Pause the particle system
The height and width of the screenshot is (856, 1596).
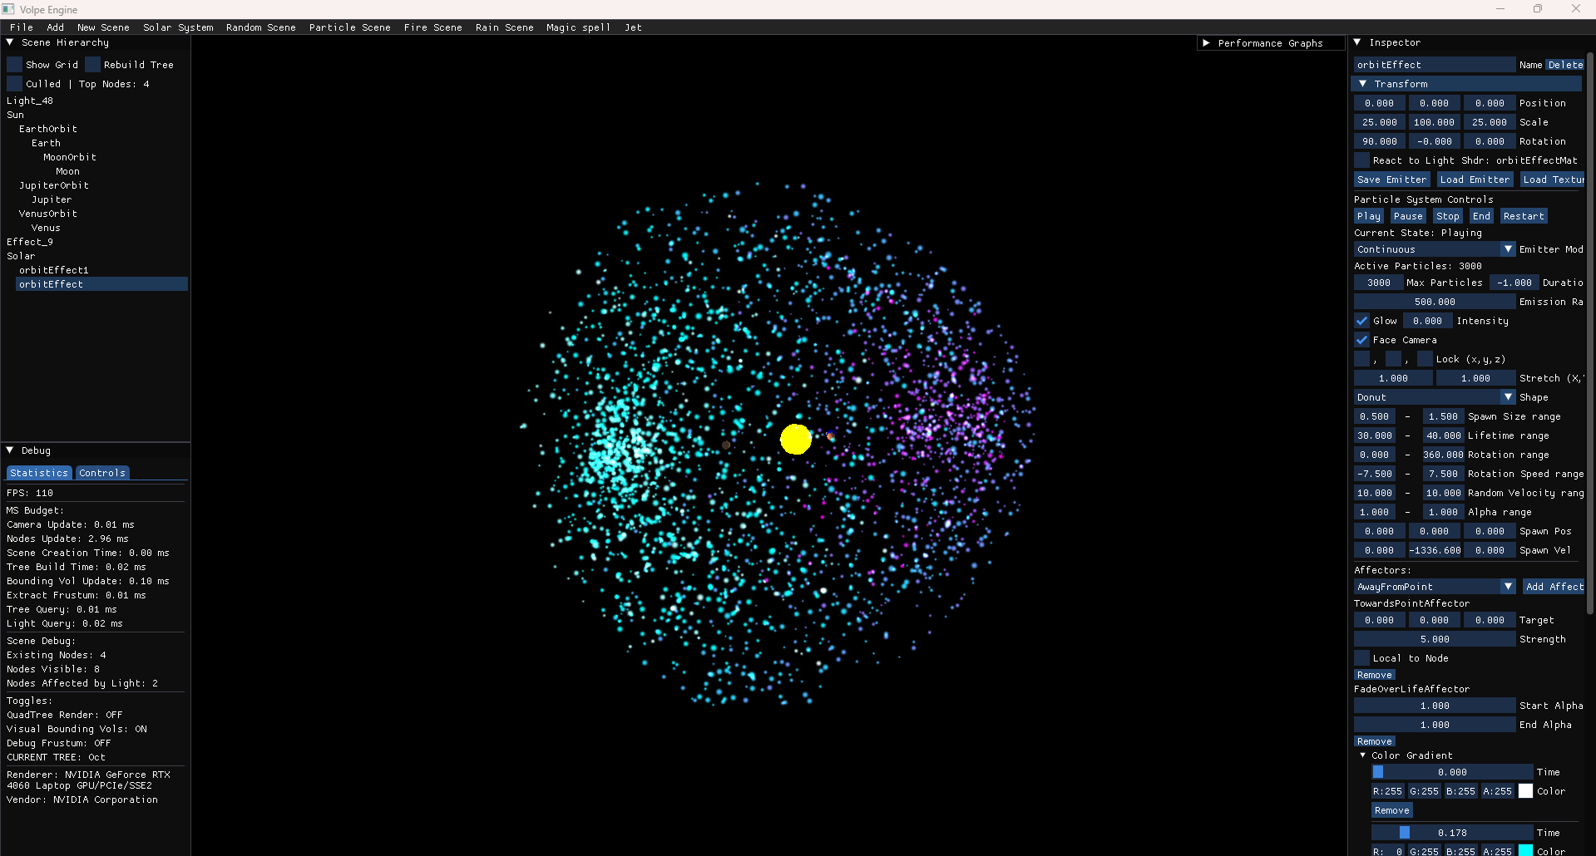(x=1407, y=215)
